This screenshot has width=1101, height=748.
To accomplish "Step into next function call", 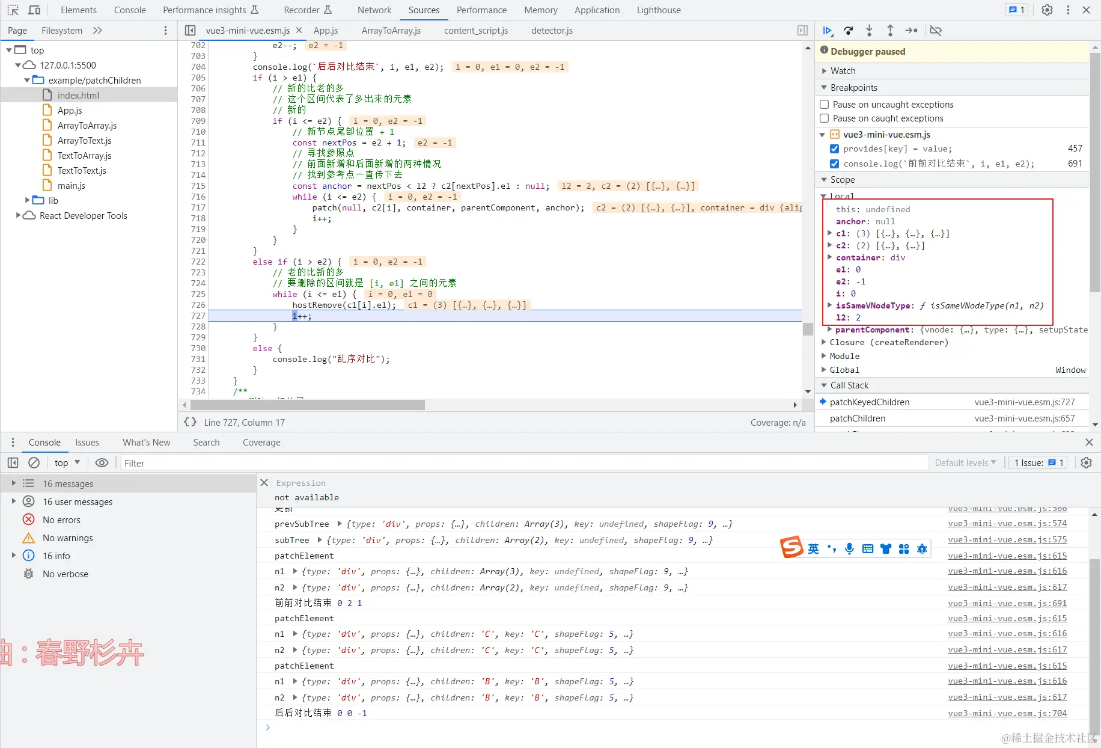I will coord(869,31).
